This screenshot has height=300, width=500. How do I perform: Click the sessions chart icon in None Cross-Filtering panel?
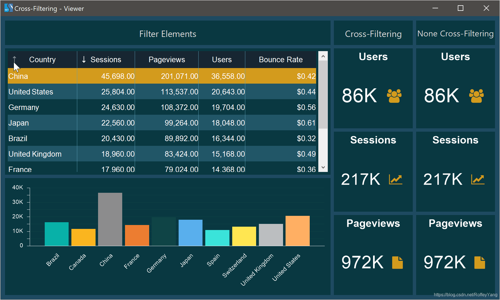coord(478,179)
